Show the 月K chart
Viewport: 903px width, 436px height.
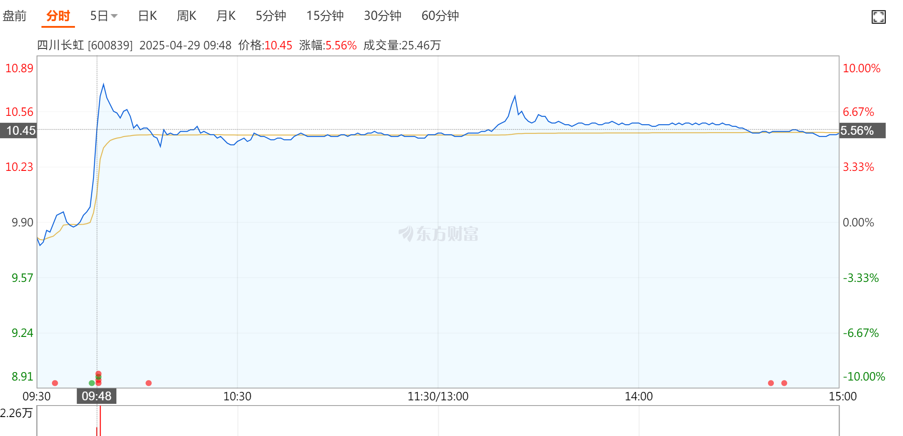tap(226, 16)
